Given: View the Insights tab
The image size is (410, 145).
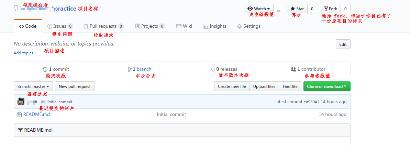Looking at the screenshot, I should tap(215, 26).
